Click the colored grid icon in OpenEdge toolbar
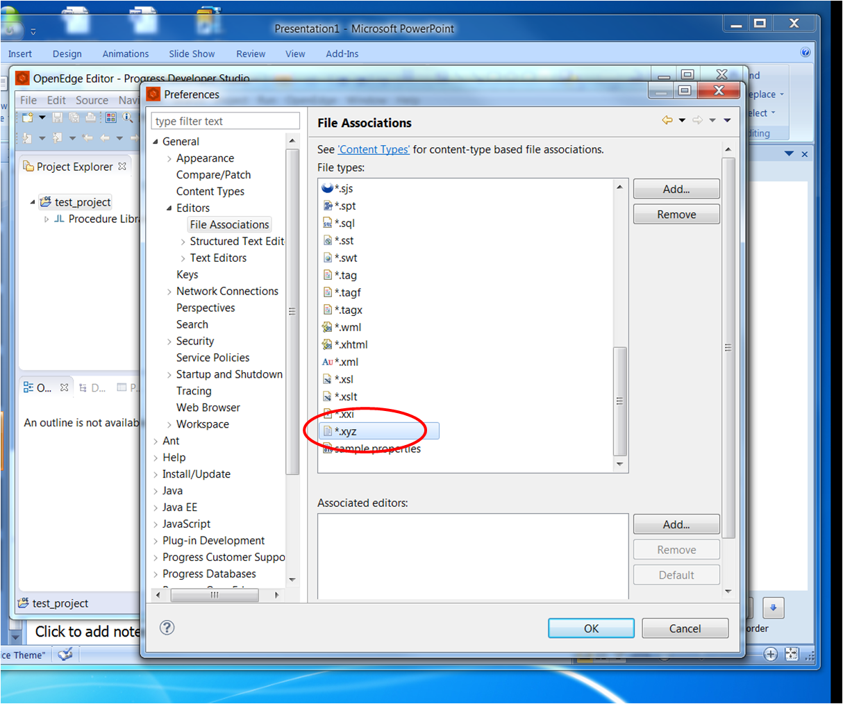 click(x=111, y=117)
